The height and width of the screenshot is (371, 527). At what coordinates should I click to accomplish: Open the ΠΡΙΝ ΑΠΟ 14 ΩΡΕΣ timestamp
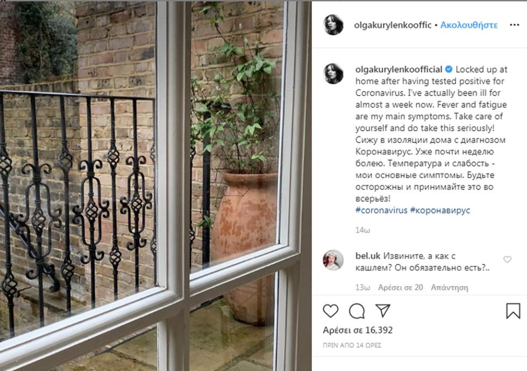[352, 345]
